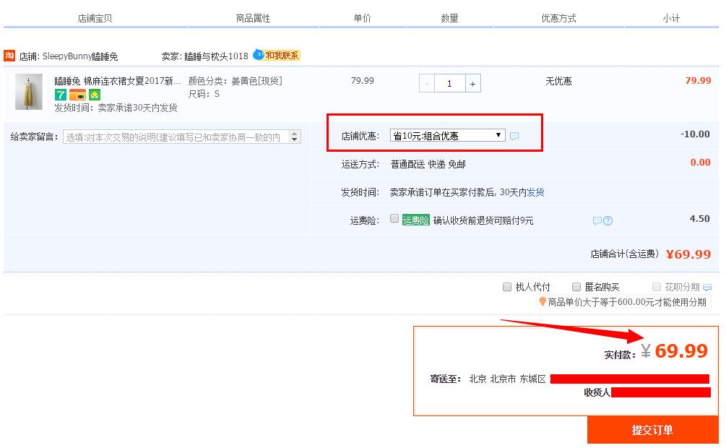This screenshot has height=448, width=726.
Task: Click the orange payment-guarantee icon under the product
Action: coord(77,95)
